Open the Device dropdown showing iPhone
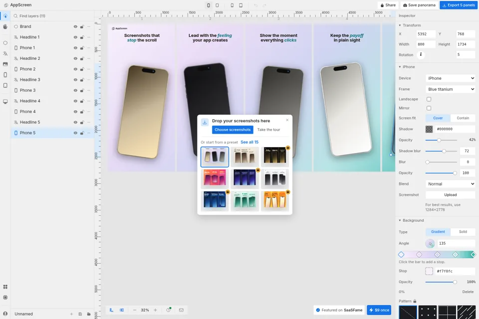 450,78
